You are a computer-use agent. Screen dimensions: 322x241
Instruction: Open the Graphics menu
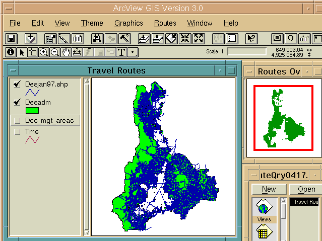pos(128,23)
